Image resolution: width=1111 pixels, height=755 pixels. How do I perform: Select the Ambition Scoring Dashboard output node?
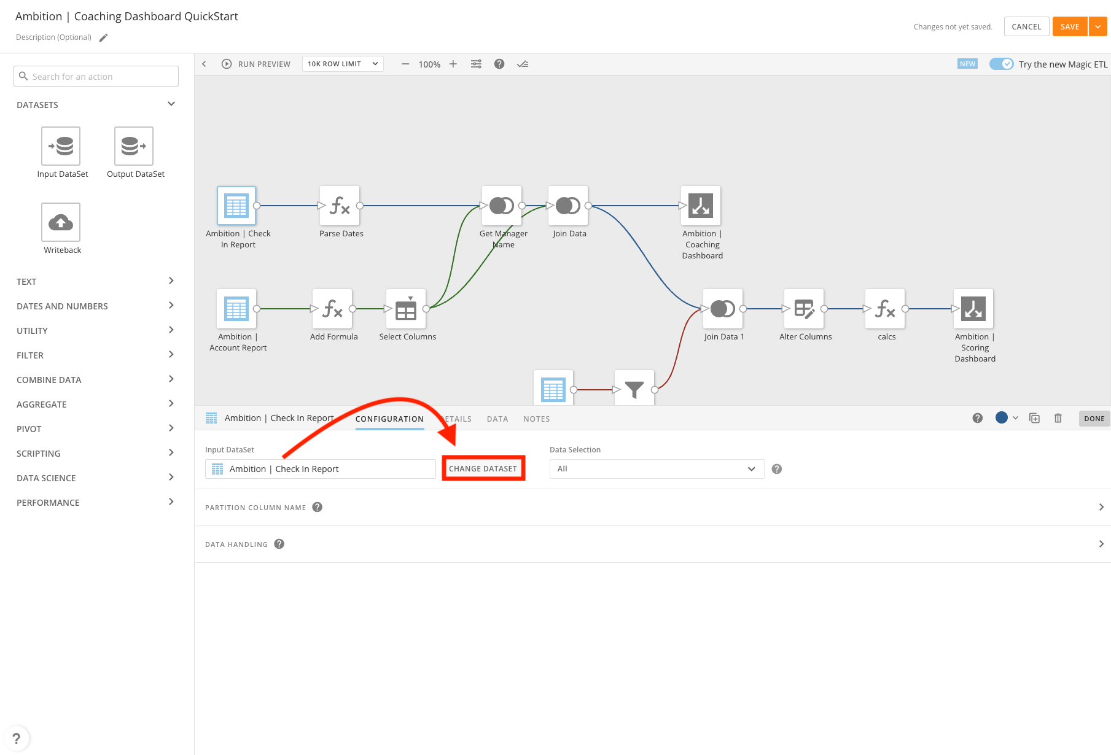click(x=973, y=309)
